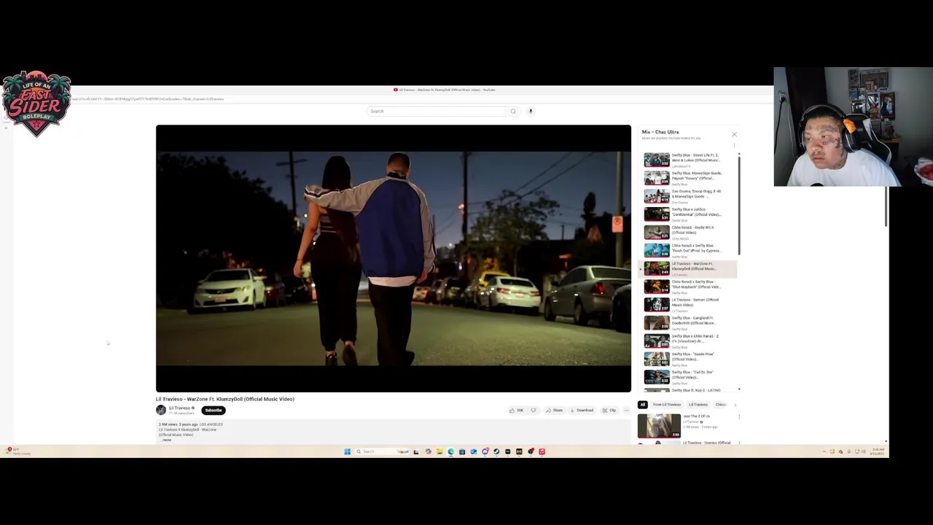933x525 pixels.
Task: Click the YouTube search magnifier icon
Action: pyautogui.click(x=513, y=112)
